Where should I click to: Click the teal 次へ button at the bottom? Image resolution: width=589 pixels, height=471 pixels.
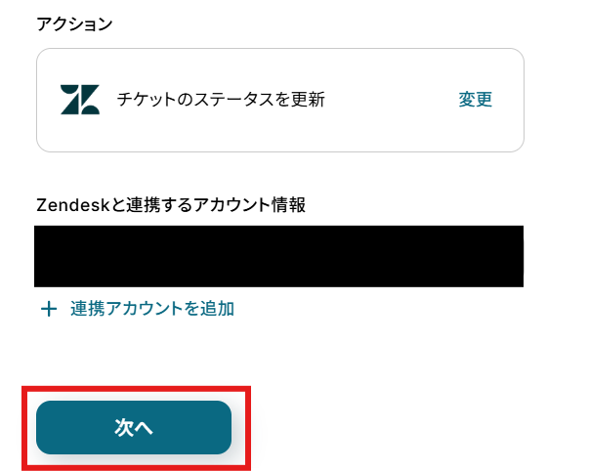click(134, 427)
